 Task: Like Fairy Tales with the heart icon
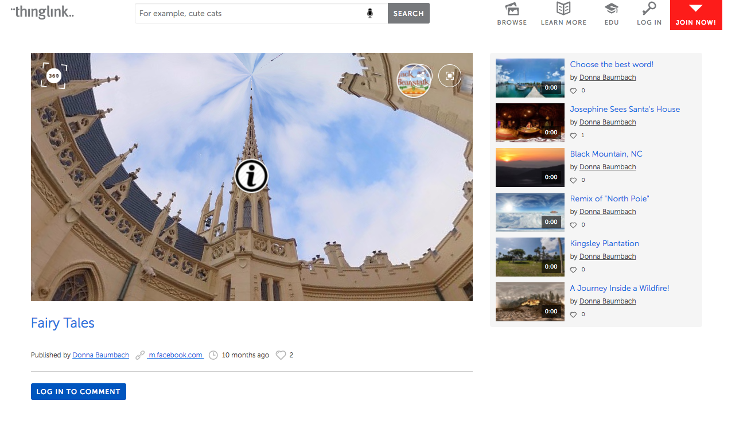point(281,355)
